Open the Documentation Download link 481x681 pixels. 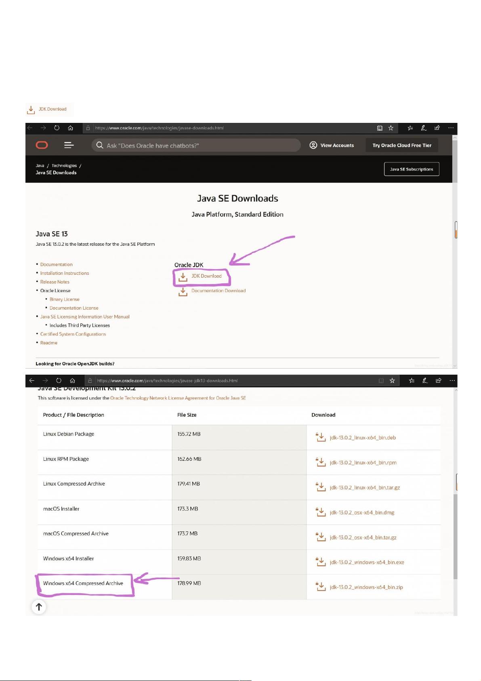218,291
